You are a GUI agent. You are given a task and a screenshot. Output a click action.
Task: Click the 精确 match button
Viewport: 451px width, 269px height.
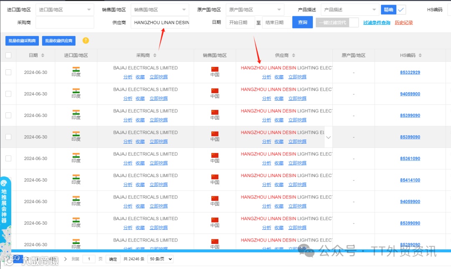tap(388, 10)
